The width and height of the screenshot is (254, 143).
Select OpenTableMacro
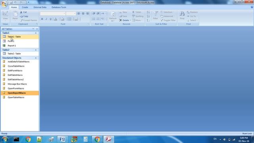20,97
